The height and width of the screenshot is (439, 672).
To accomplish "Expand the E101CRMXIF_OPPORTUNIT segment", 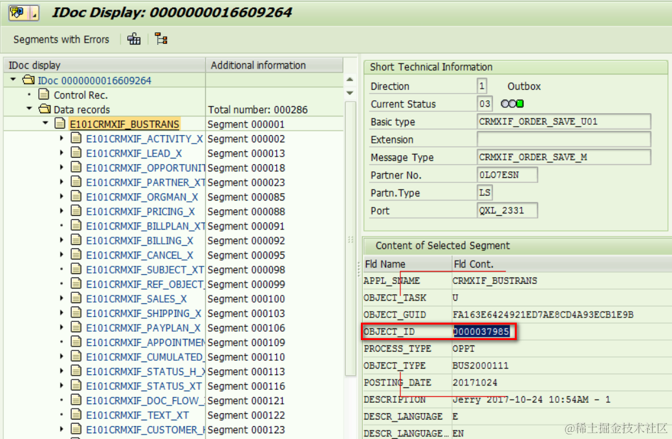I will [x=61, y=167].
